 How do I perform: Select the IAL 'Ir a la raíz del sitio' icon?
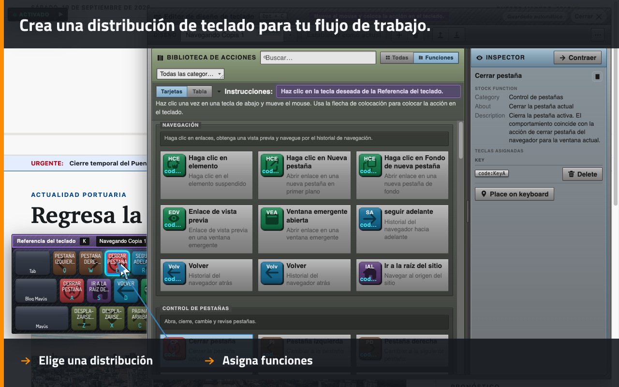tap(369, 273)
